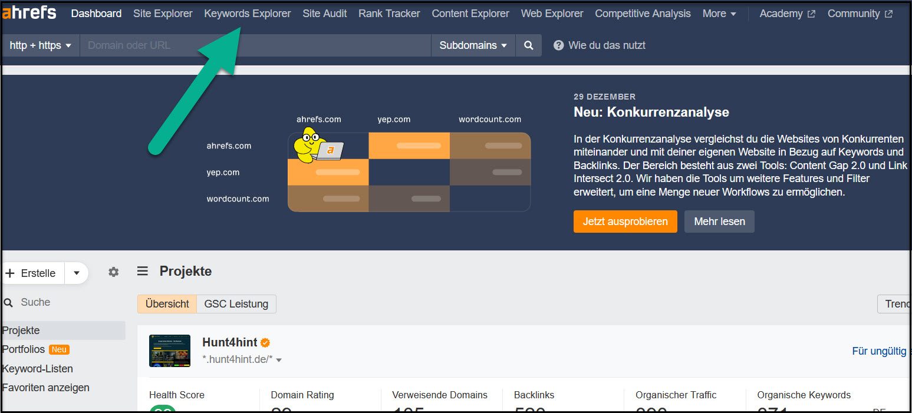The height and width of the screenshot is (413, 912).
Task: Focus the Suche sidebar search field
Action: pyautogui.click(x=65, y=302)
